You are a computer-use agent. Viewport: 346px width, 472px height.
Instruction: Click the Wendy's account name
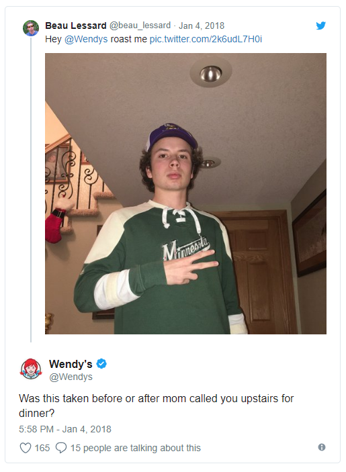tap(71, 364)
